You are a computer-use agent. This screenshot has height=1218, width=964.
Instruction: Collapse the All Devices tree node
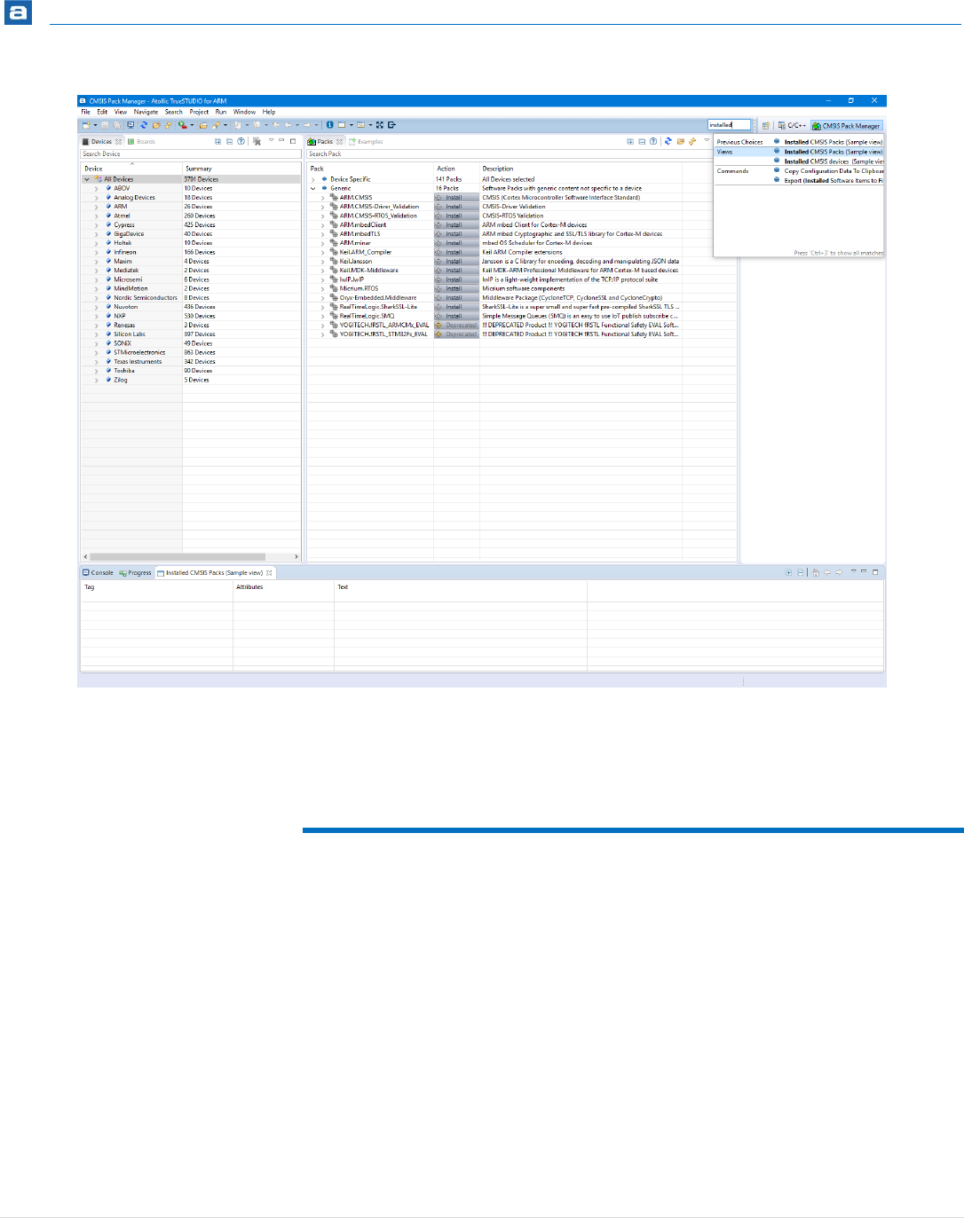point(87,179)
